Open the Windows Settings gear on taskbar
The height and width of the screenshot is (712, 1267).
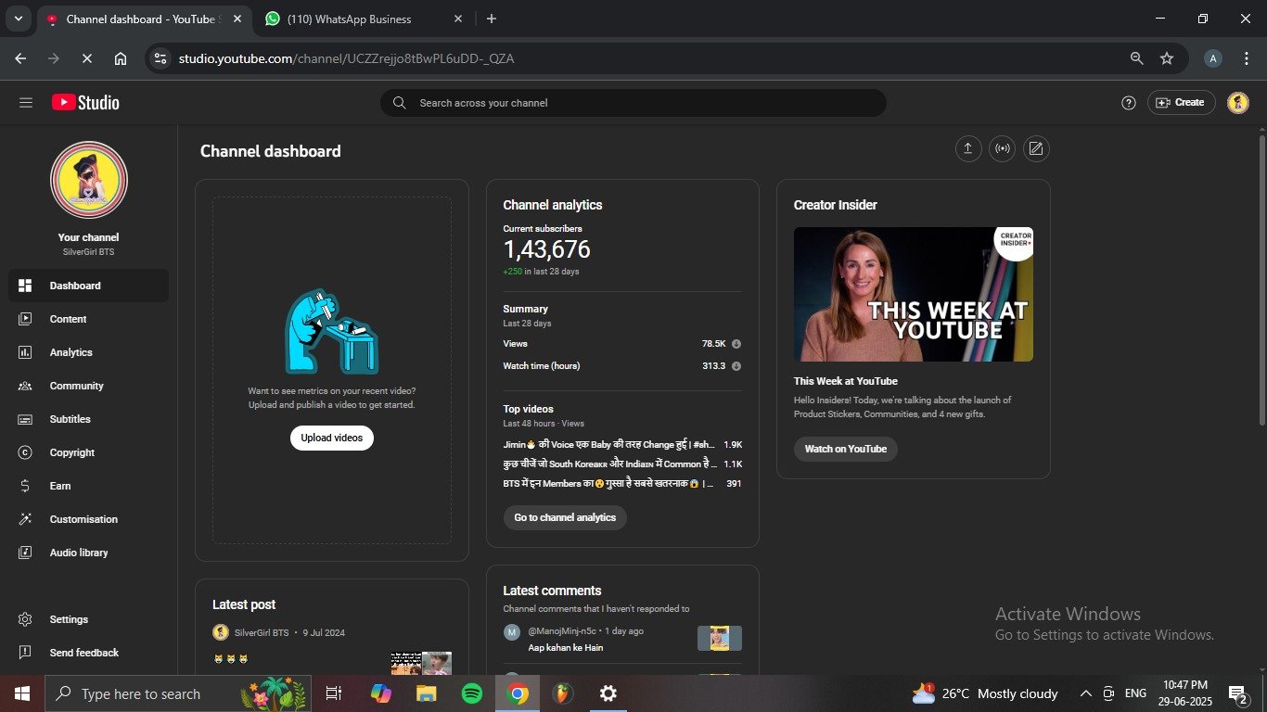pos(608,693)
